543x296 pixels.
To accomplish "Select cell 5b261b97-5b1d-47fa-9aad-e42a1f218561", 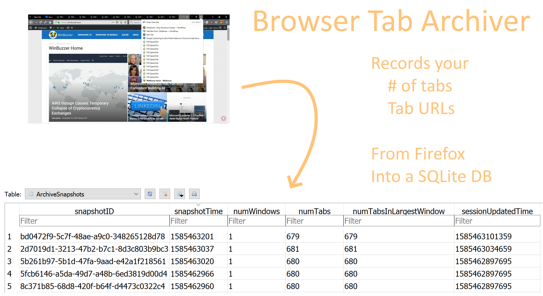I will coord(94,261).
